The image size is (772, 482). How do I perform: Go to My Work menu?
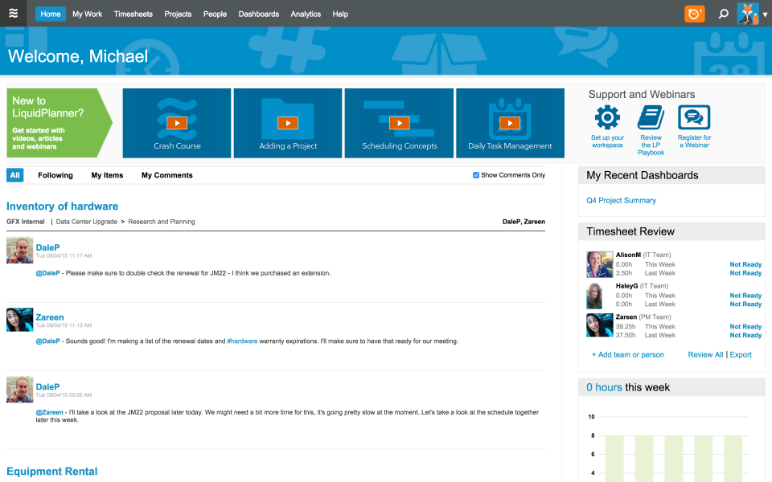(x=87, y=14)
